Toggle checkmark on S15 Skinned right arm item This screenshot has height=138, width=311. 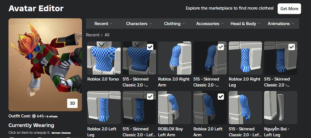click(x=221, y=47)
